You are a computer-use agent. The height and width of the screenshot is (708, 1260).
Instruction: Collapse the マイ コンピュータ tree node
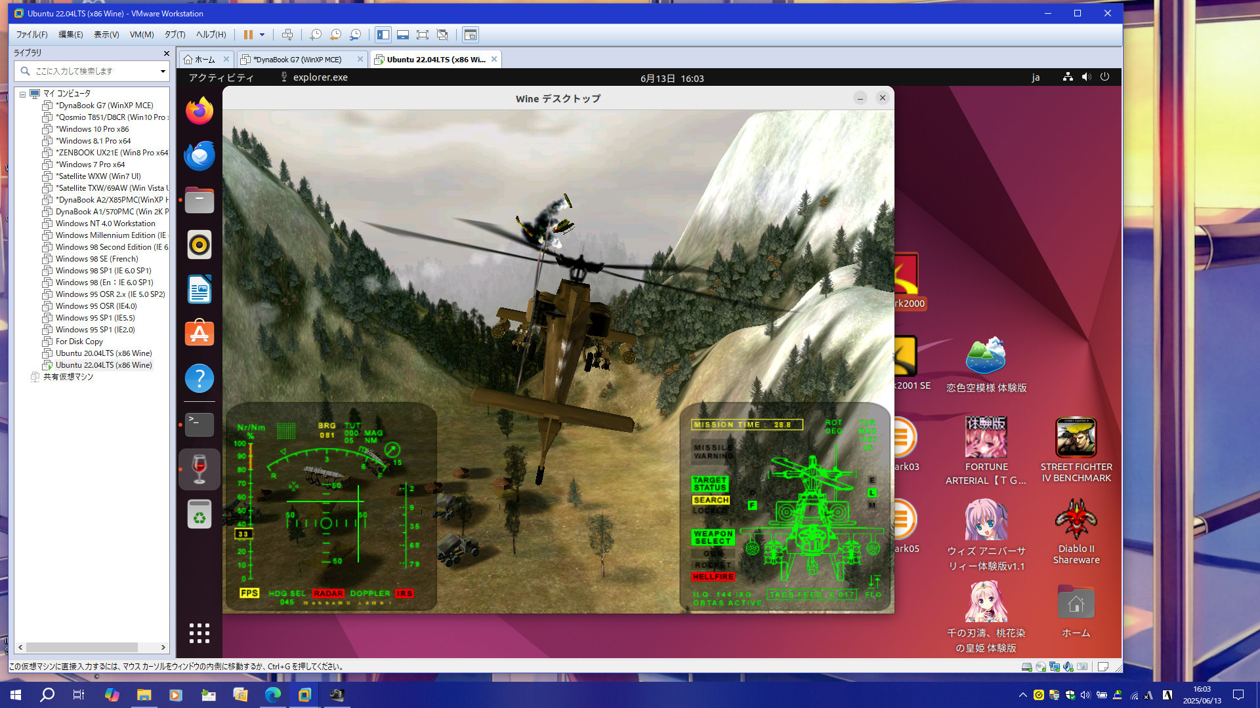coord(22,94)
